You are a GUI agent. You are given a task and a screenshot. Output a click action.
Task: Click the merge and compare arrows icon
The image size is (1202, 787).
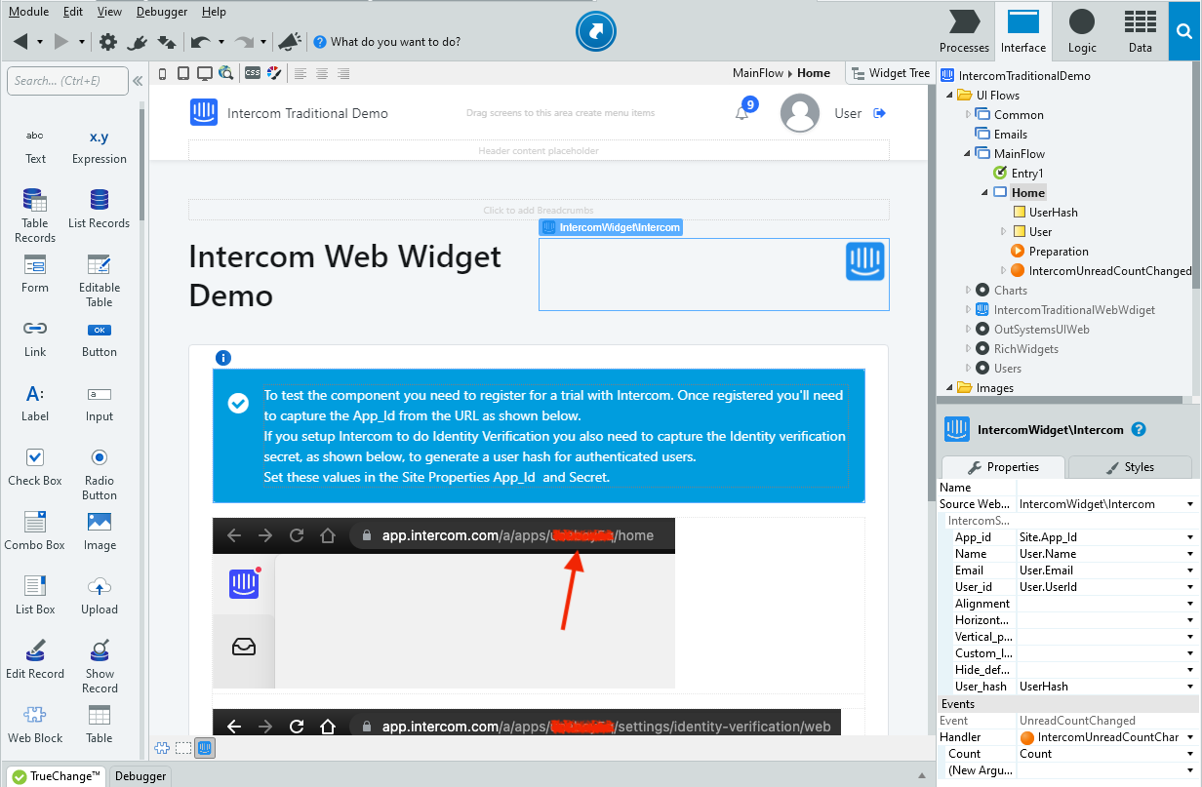pos(167,42)
